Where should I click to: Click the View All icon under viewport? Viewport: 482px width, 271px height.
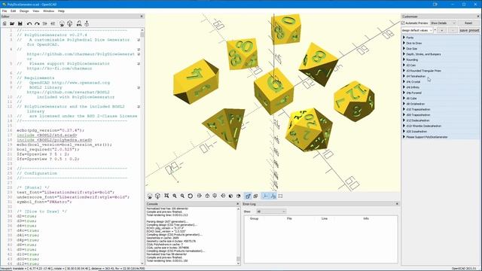(x=166, y=196)
